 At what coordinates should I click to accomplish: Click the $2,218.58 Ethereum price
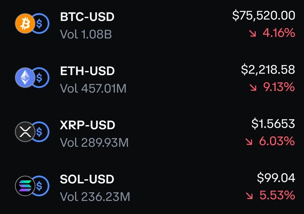pos(268,70)
